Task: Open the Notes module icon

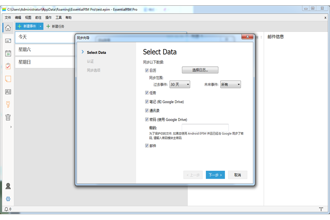Action: (8, 79)
